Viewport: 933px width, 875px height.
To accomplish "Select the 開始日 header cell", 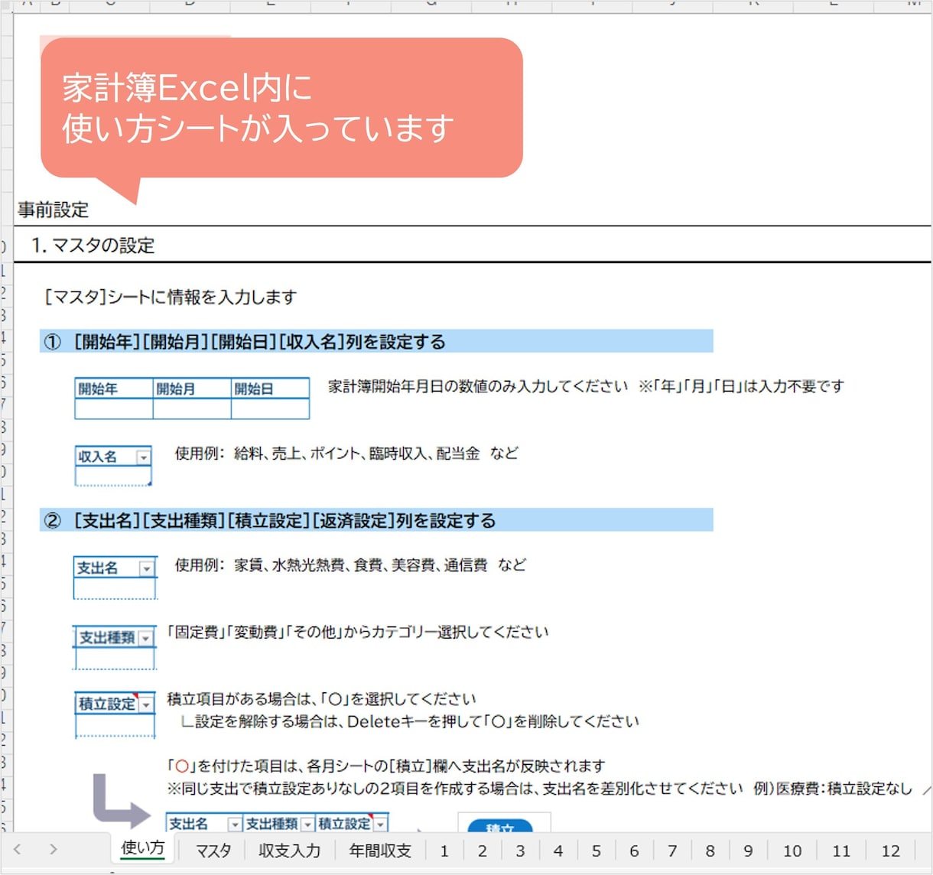I will tap(271, 389).
